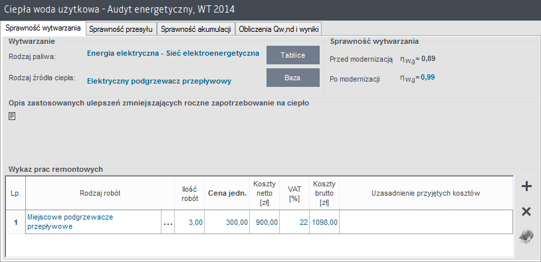Screen dimensions: 541x262
Task: Open the description editor note icon
Action: pos(12,116)
